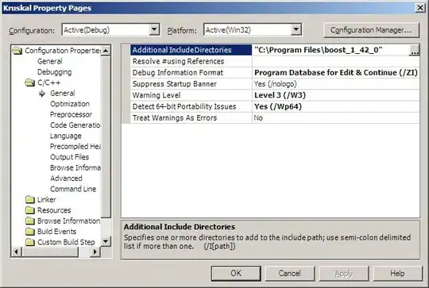Select the Debugging tree item

click(55, 72)
